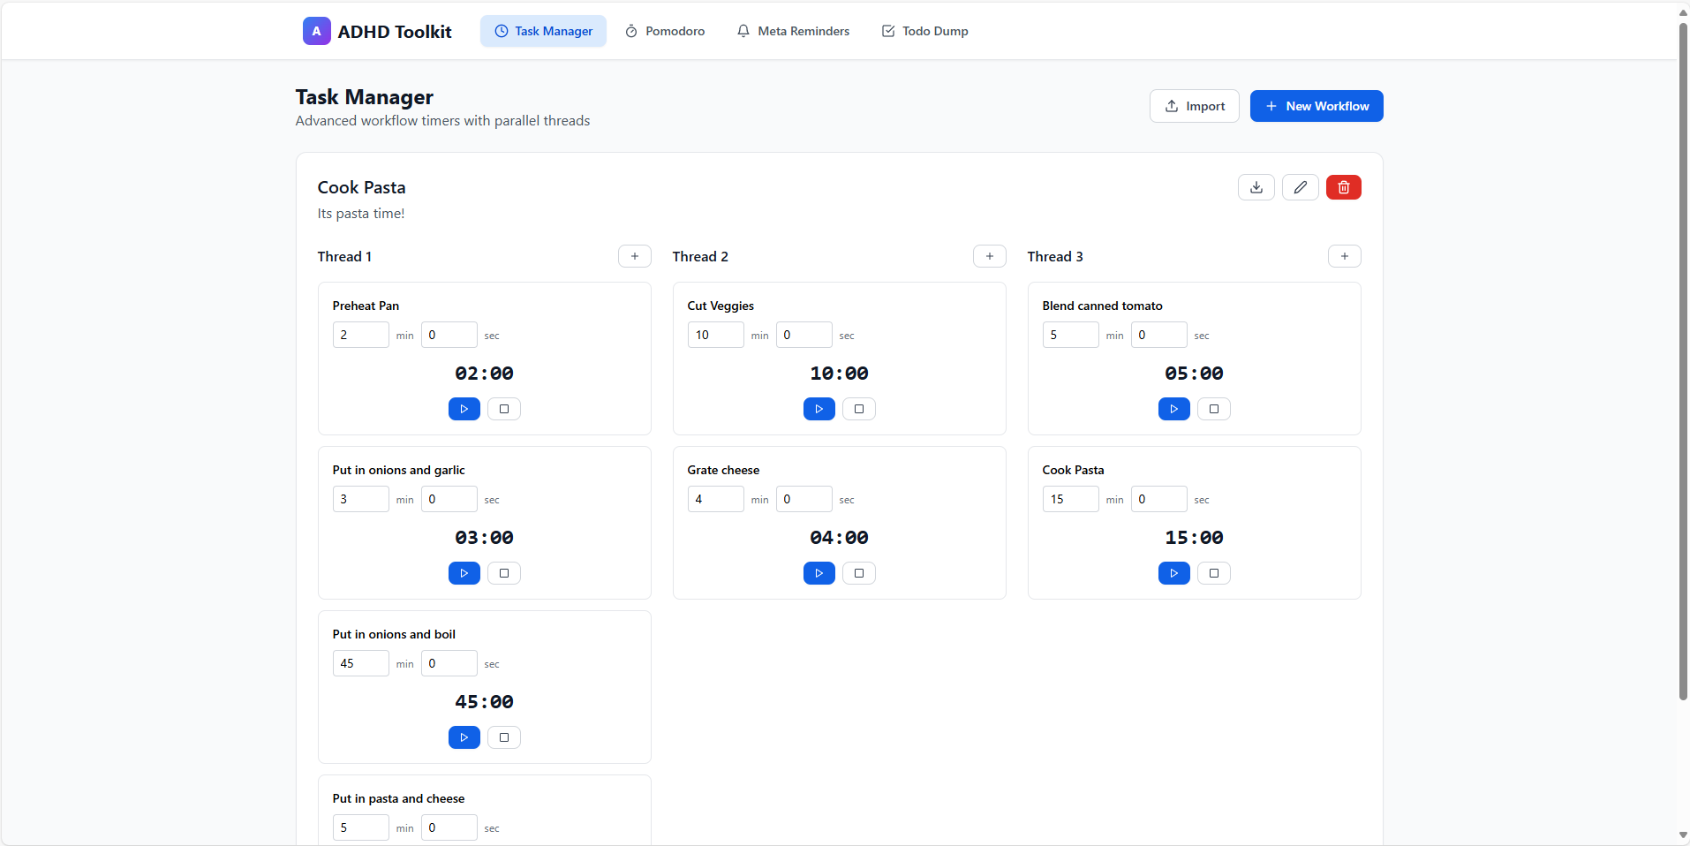Image resolution: width=1690 pixels, height=846 pixels.
Task: Click the 'Thread 3' column heading
Action: pyautogui.click(x=1055, y=256)
